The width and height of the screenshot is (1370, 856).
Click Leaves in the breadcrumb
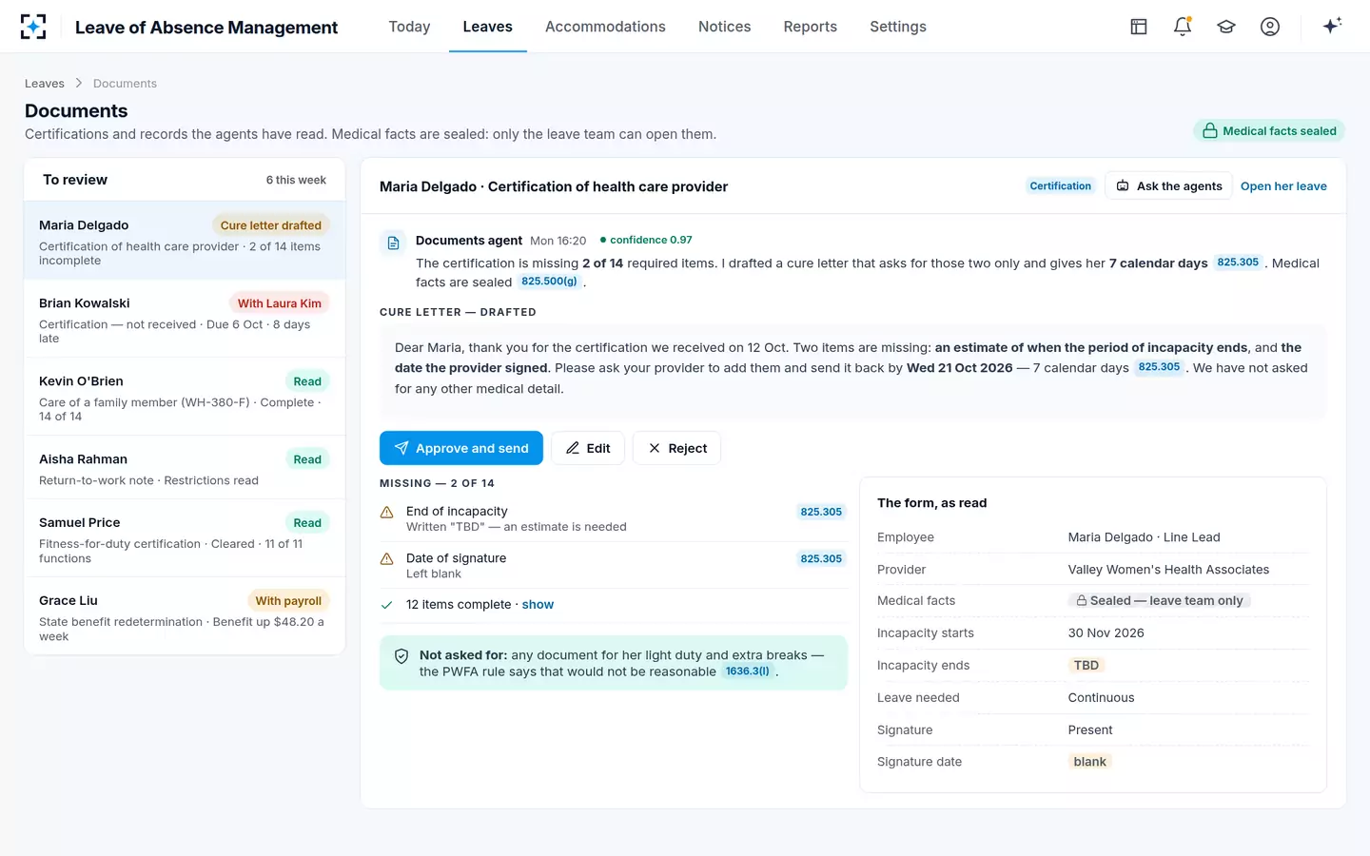[x=45, y=84]
